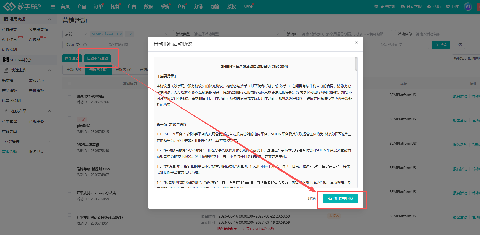The image size is (480, 235).
Task: Click the 在线产品 edit icon
Action: coord(6,111)
